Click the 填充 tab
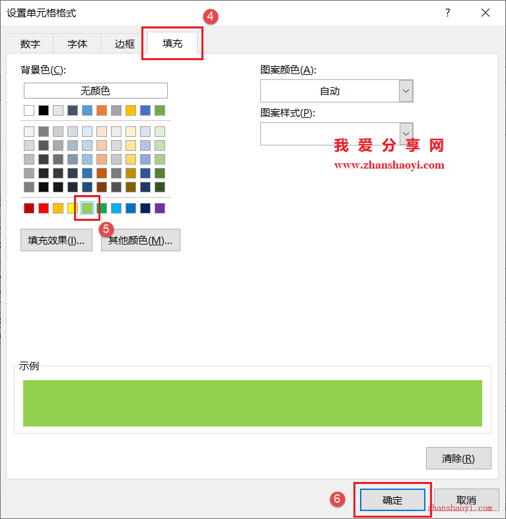This screenshot has width=506, height=519. tap(172, 43)
